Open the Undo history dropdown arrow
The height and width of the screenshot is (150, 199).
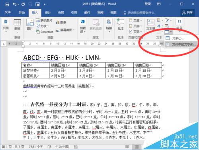point(18,4)
